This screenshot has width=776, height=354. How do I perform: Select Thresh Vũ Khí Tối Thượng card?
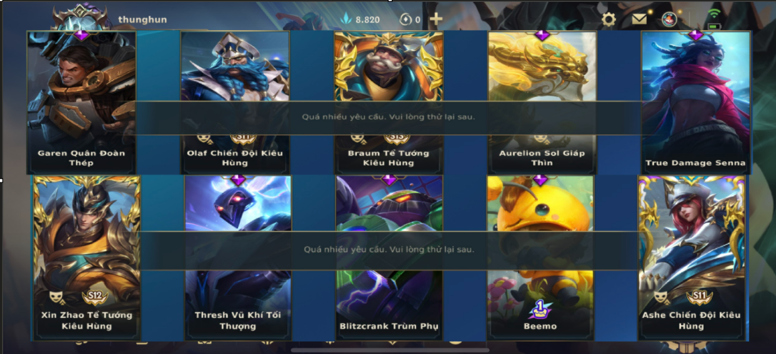click(x=237, y=258)
